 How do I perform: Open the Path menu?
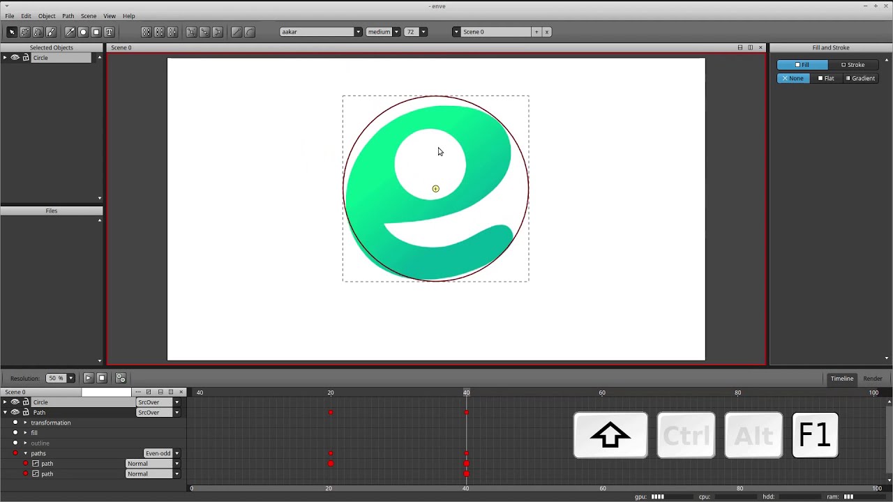68,16
